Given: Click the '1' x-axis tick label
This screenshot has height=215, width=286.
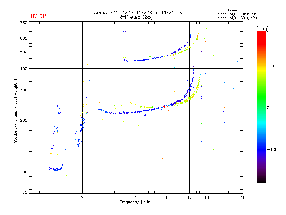Looking at the screenshot, I should coord(29,197).
